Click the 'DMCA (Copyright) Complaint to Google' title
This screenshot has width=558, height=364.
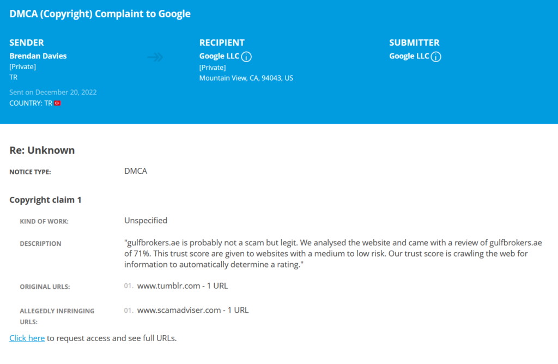100,14
